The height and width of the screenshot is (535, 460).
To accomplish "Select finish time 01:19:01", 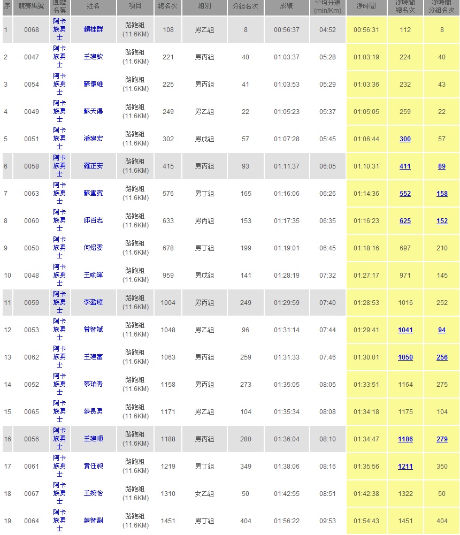I will [286, 248].
